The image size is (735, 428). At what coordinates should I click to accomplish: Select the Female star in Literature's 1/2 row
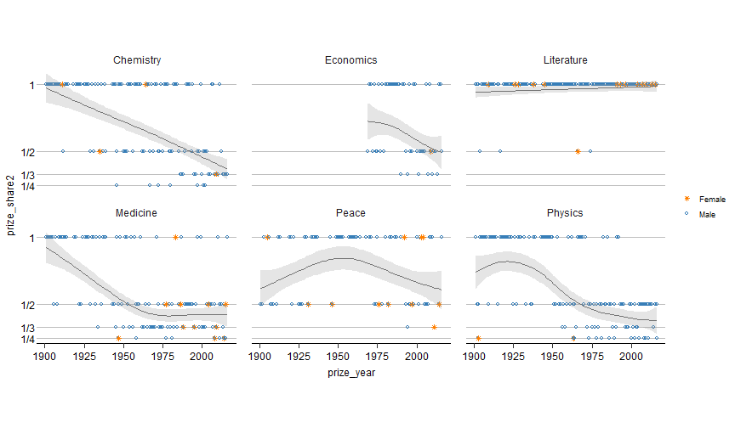tap(578, 151)
